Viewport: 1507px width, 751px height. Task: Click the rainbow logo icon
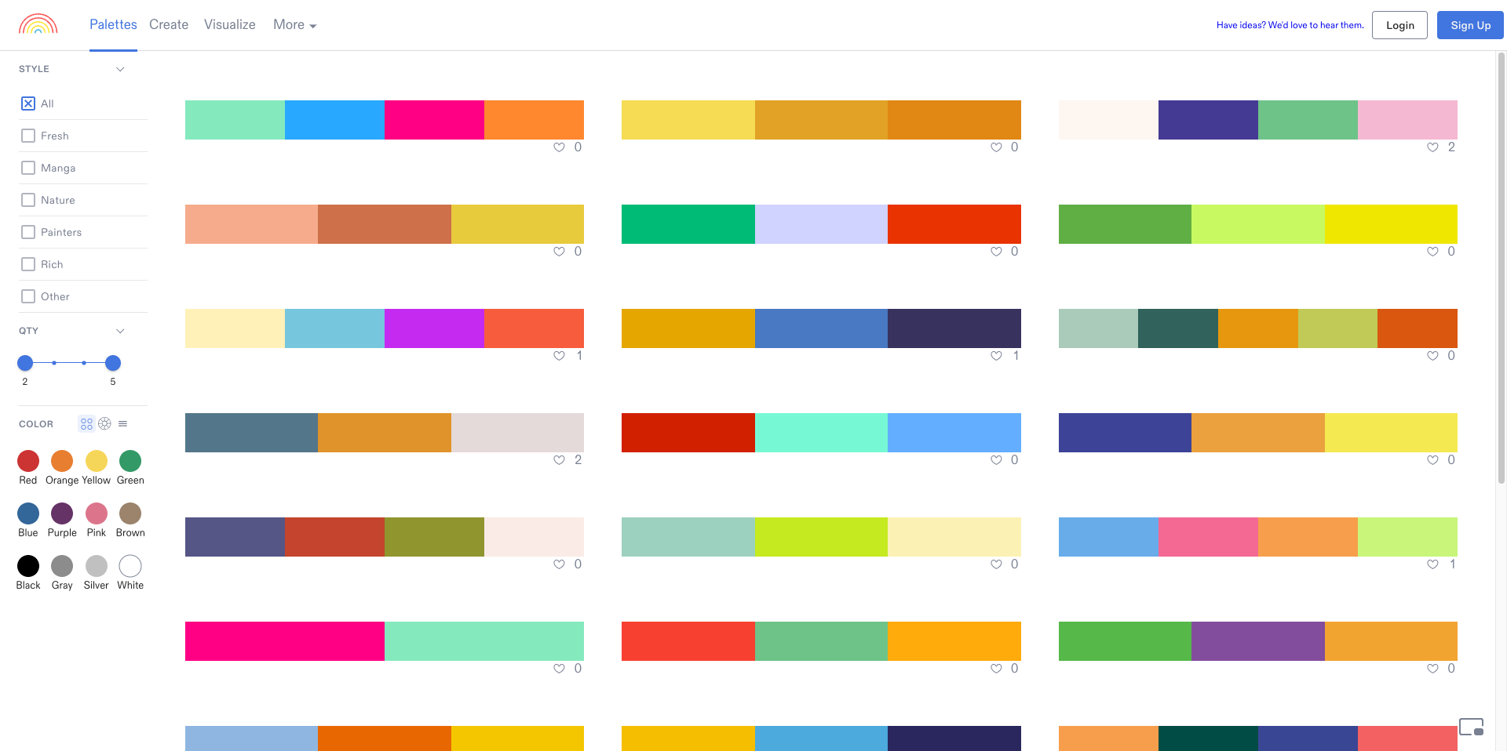(38, 24)
